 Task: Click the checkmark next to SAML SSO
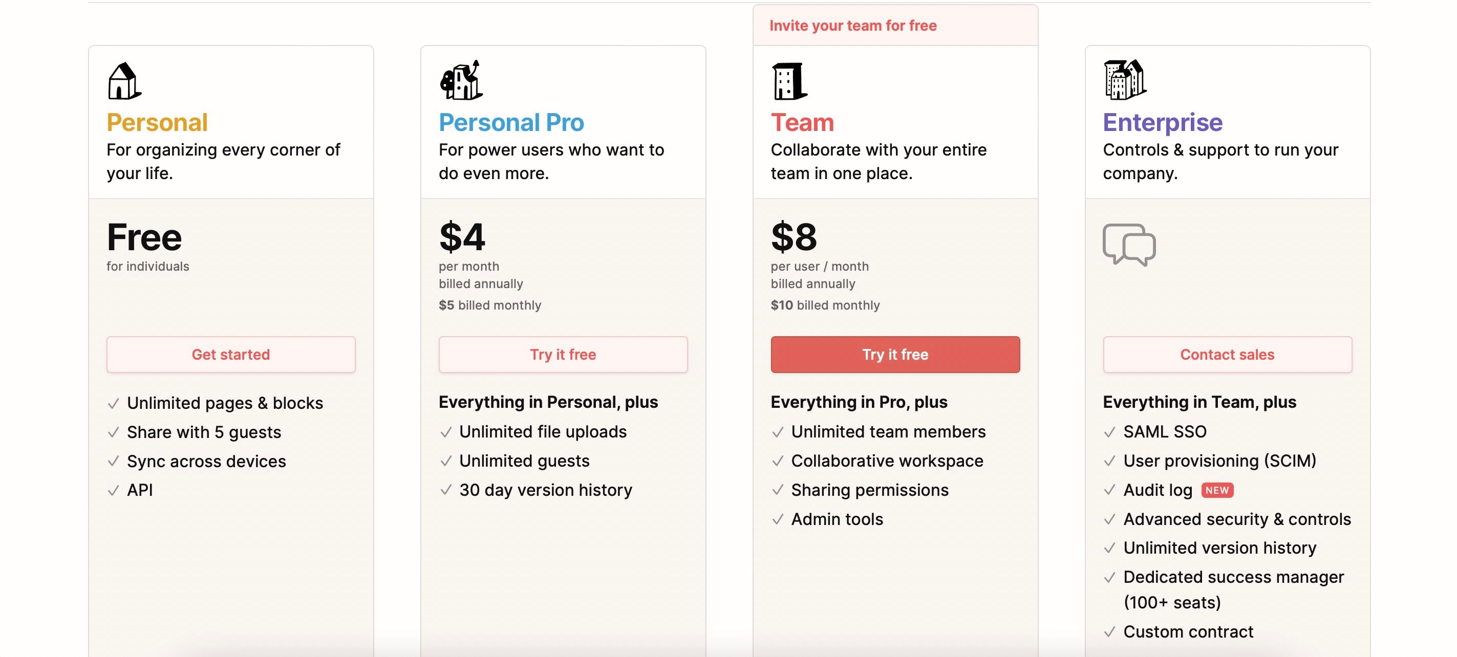pyautogui.click(x=1109, y=432)
